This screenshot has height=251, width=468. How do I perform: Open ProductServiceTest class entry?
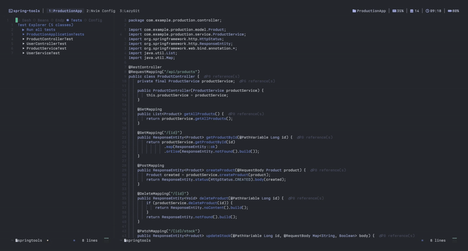tap(47, 49)
